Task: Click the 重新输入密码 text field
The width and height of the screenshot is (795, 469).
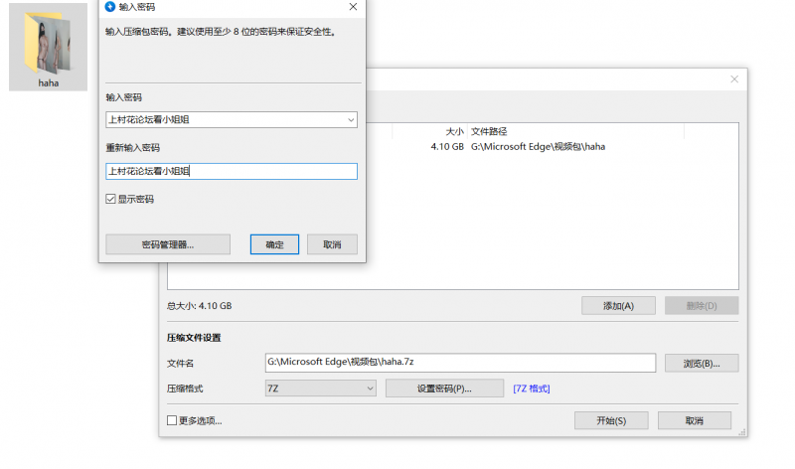Action: click(x=231, y=171)
